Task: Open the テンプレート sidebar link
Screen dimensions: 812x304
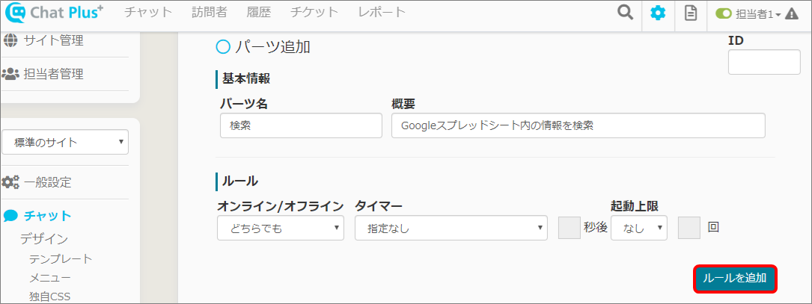Action: 61,258
